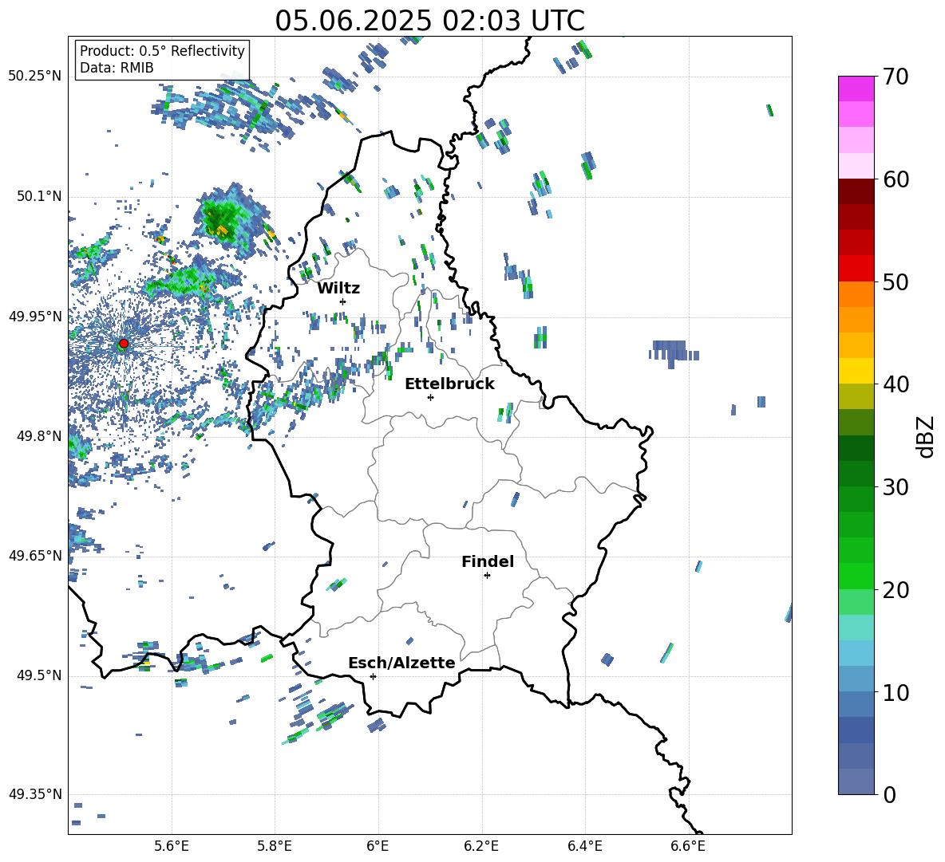Click the dBZ colorbar axis label

pos(927,436)
